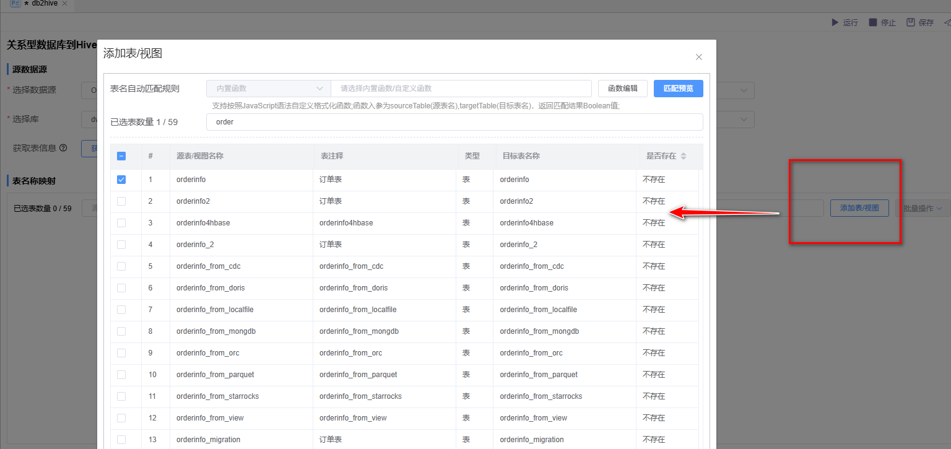Image resolution: width=951 pixels, height=449 pixels.
Task: Uncheck the orderinfo row checkbox
Action: tap(121, 180)
